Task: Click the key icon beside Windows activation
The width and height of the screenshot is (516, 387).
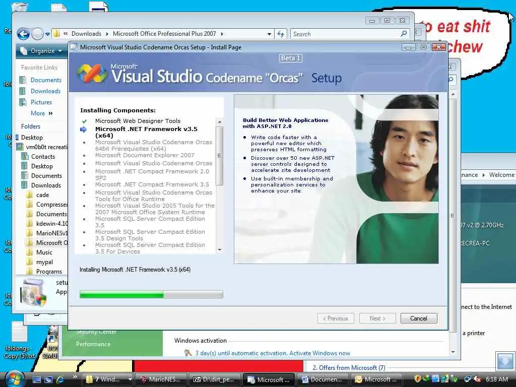Action: click(x=188, y=353)
